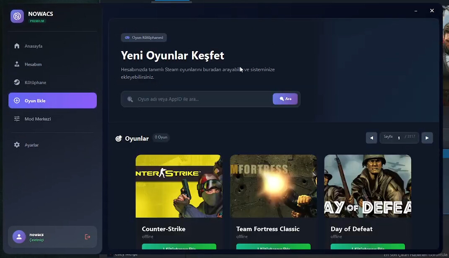
Task: Click the Yeni Oyunlar Keşfet heading
Action: click(x=172, y=55)
